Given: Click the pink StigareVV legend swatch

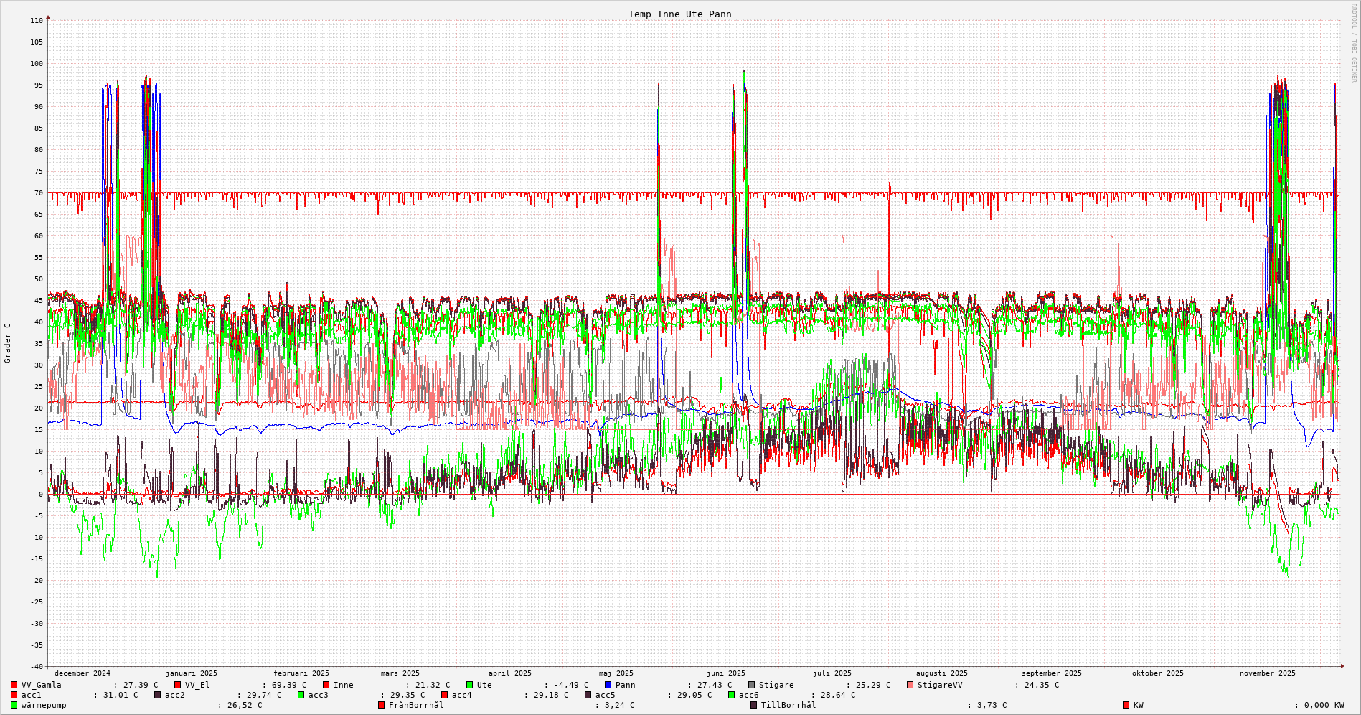Looking at the screenshot, I should point(910,685).
